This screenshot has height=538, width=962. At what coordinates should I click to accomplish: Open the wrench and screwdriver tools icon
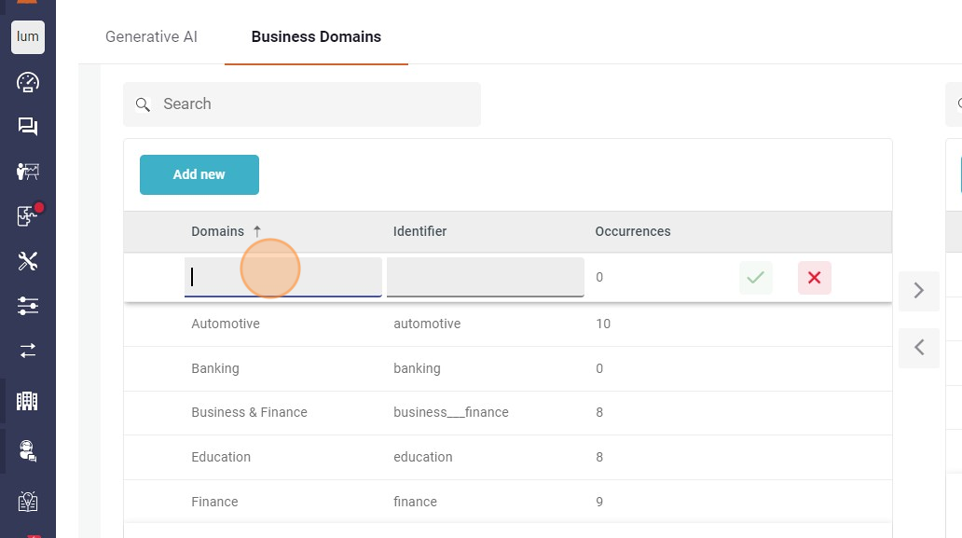[28, 261]
